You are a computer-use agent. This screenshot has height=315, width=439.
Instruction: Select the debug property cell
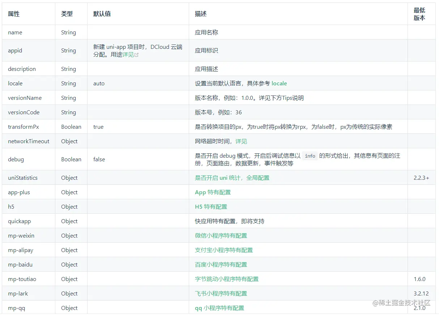click(x=29, y=159)
